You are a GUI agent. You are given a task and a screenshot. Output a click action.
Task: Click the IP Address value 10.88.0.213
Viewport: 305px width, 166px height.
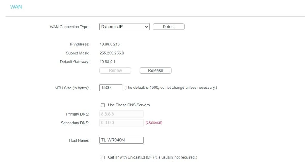[x=110, y=44]
